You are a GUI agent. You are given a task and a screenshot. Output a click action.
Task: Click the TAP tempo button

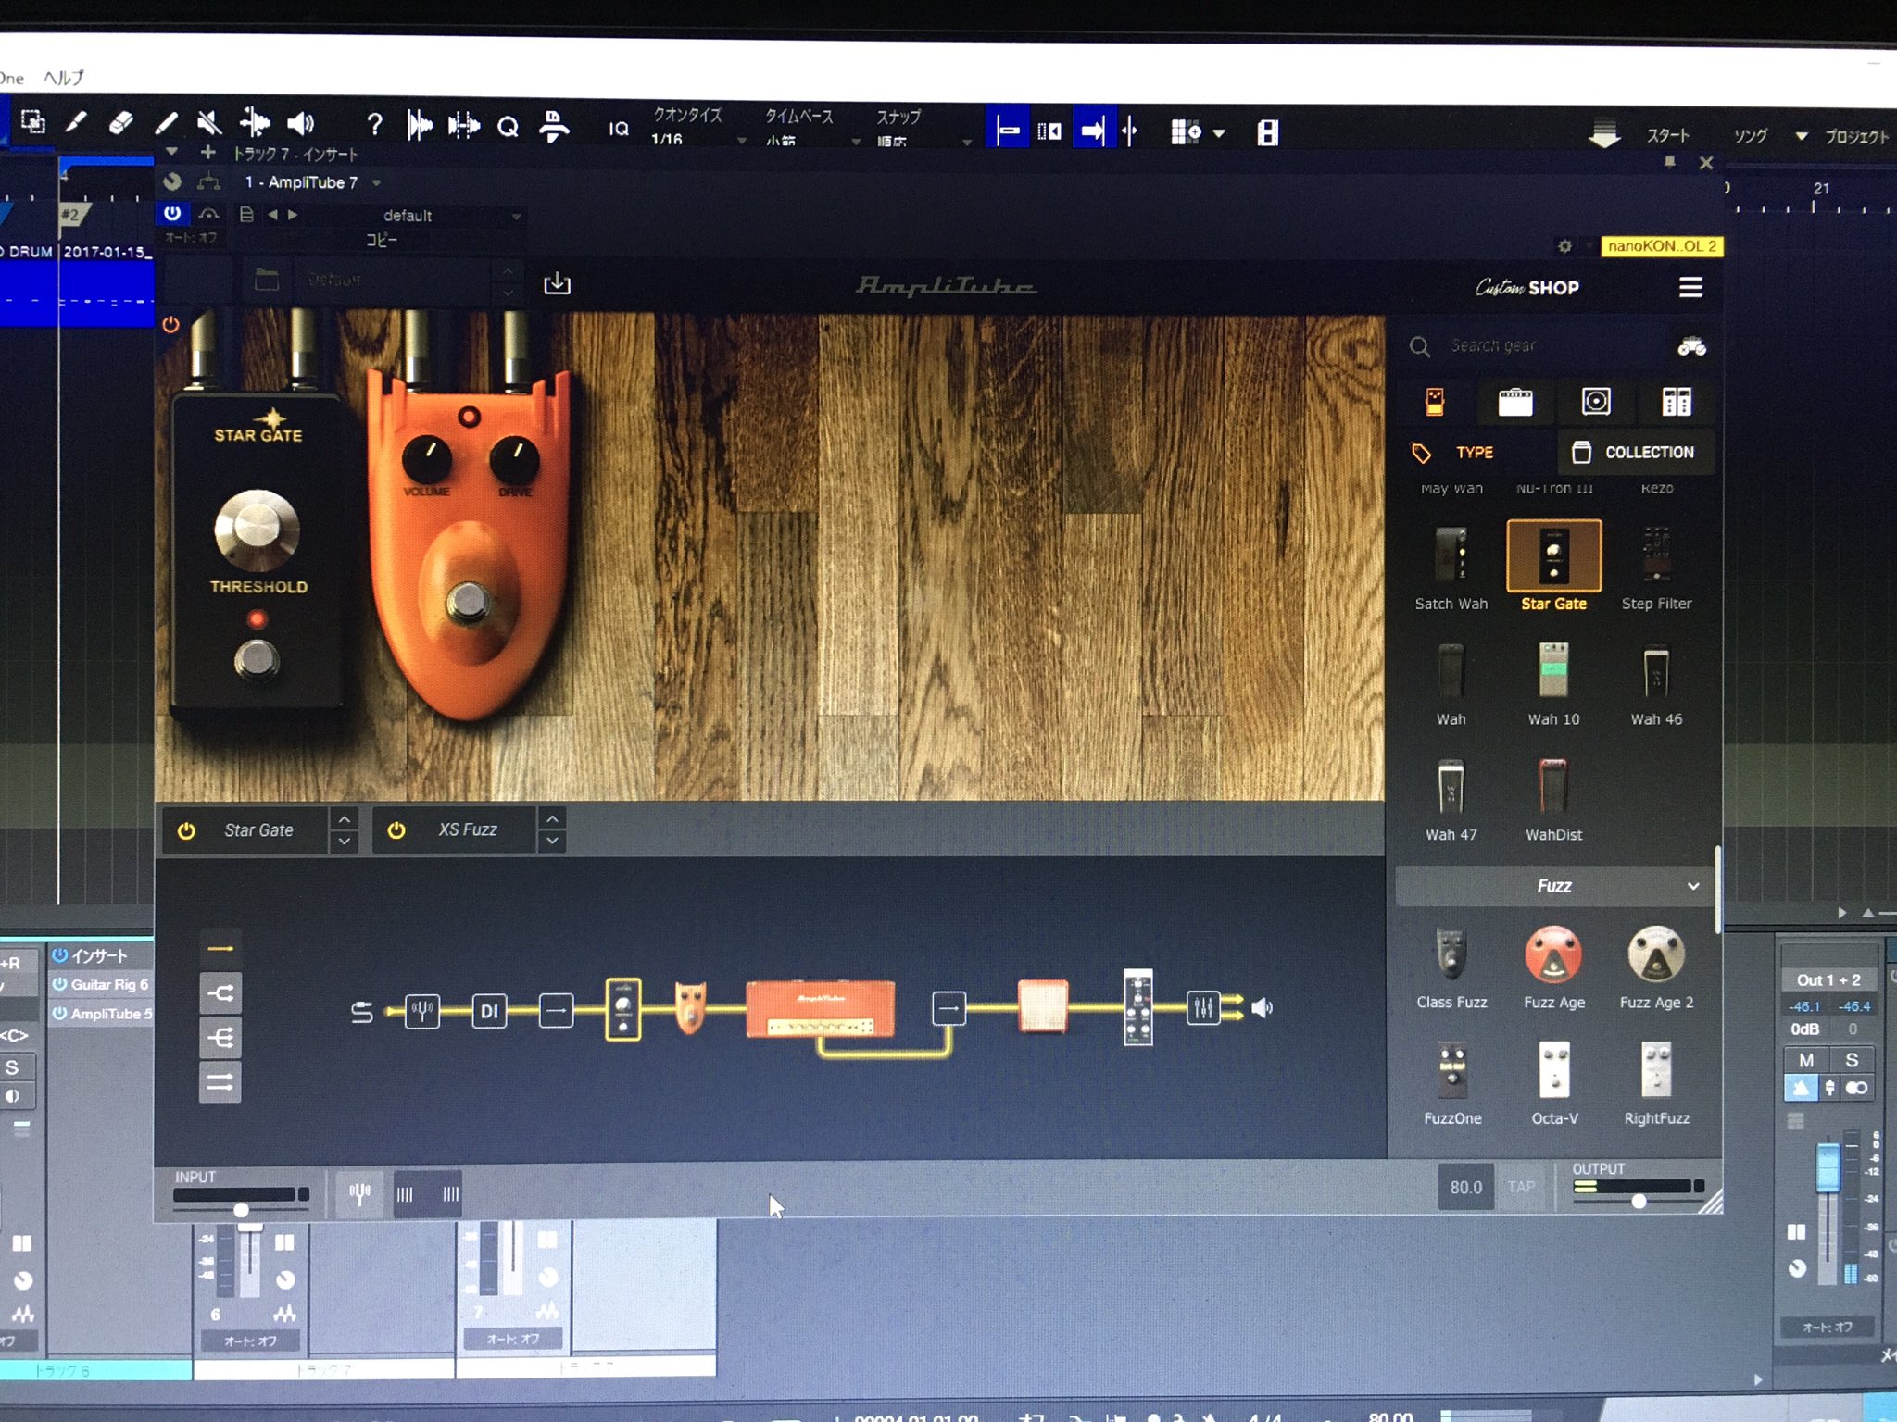pyautogui.click(x=1522, y=1187)
